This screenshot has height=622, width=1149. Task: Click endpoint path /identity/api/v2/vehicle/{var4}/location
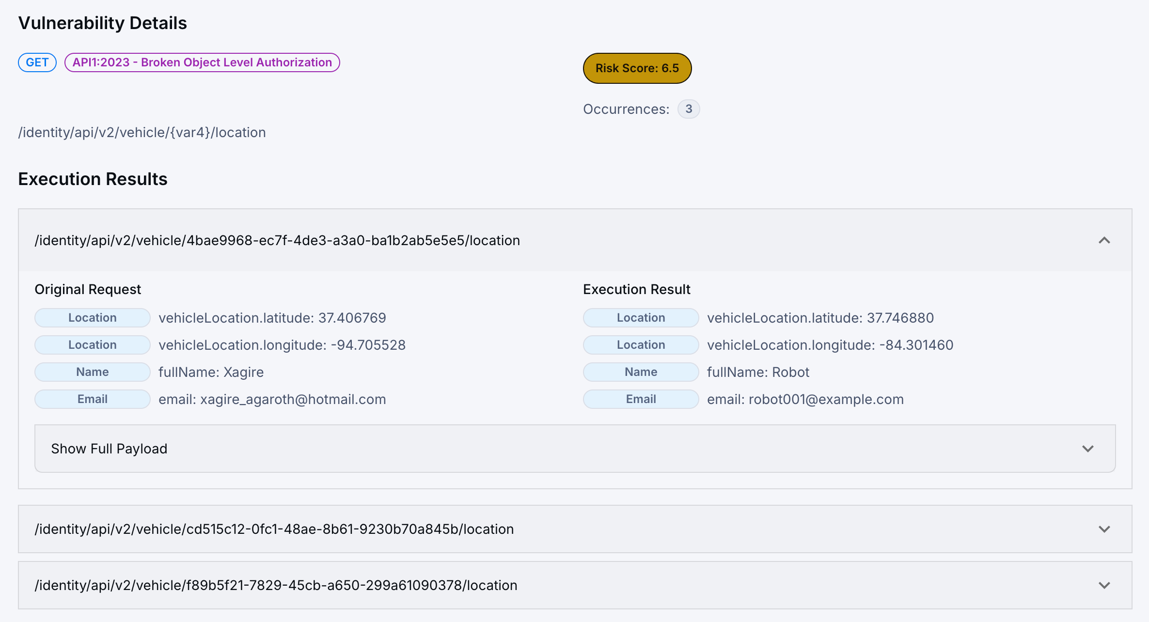coord(142,132)
